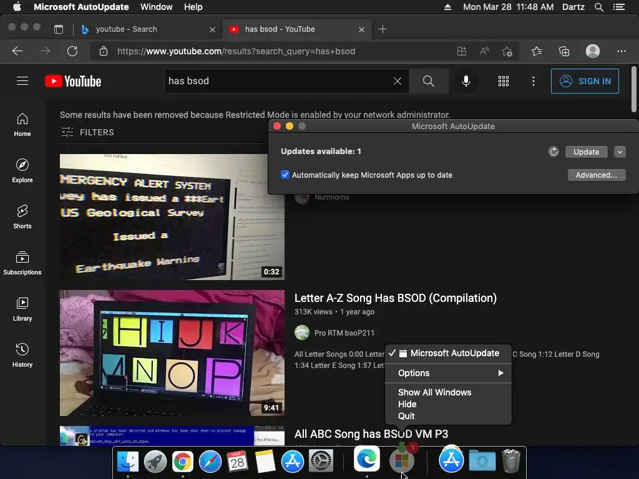The image size is (639, 479).
Task: Open All ABC Song has BSOD VM P3
Action: 371,434
